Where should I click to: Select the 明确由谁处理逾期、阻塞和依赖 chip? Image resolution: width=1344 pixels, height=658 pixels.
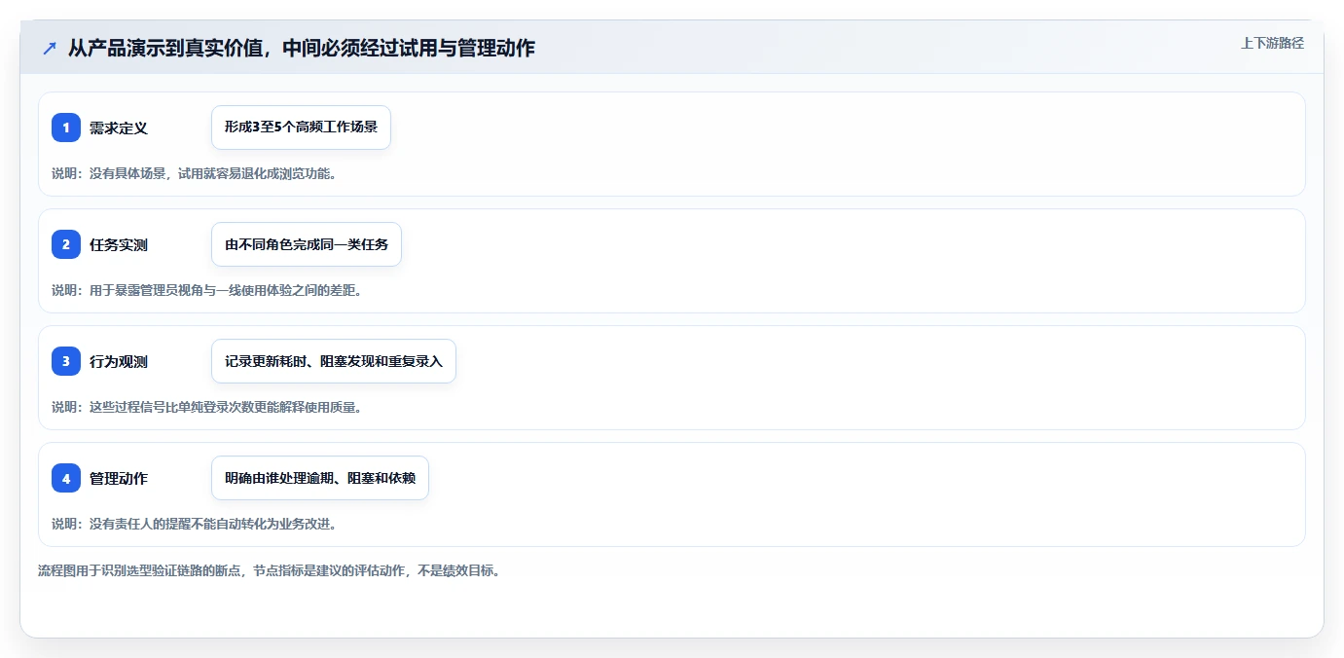[x=320, y=478]
